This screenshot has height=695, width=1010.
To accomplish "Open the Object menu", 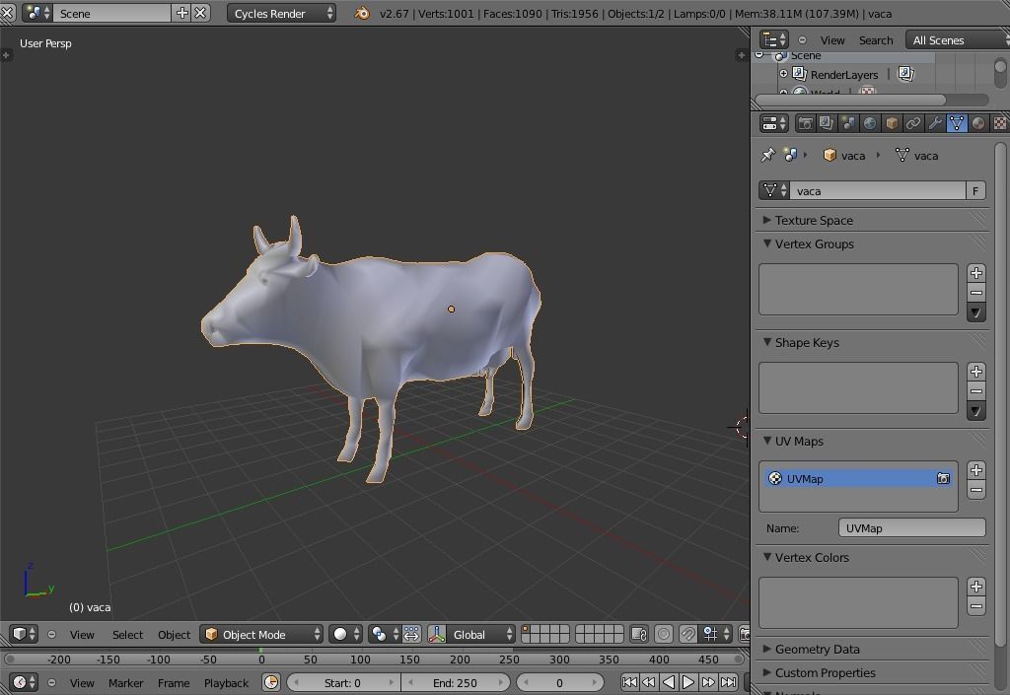I will coord(174,635).
